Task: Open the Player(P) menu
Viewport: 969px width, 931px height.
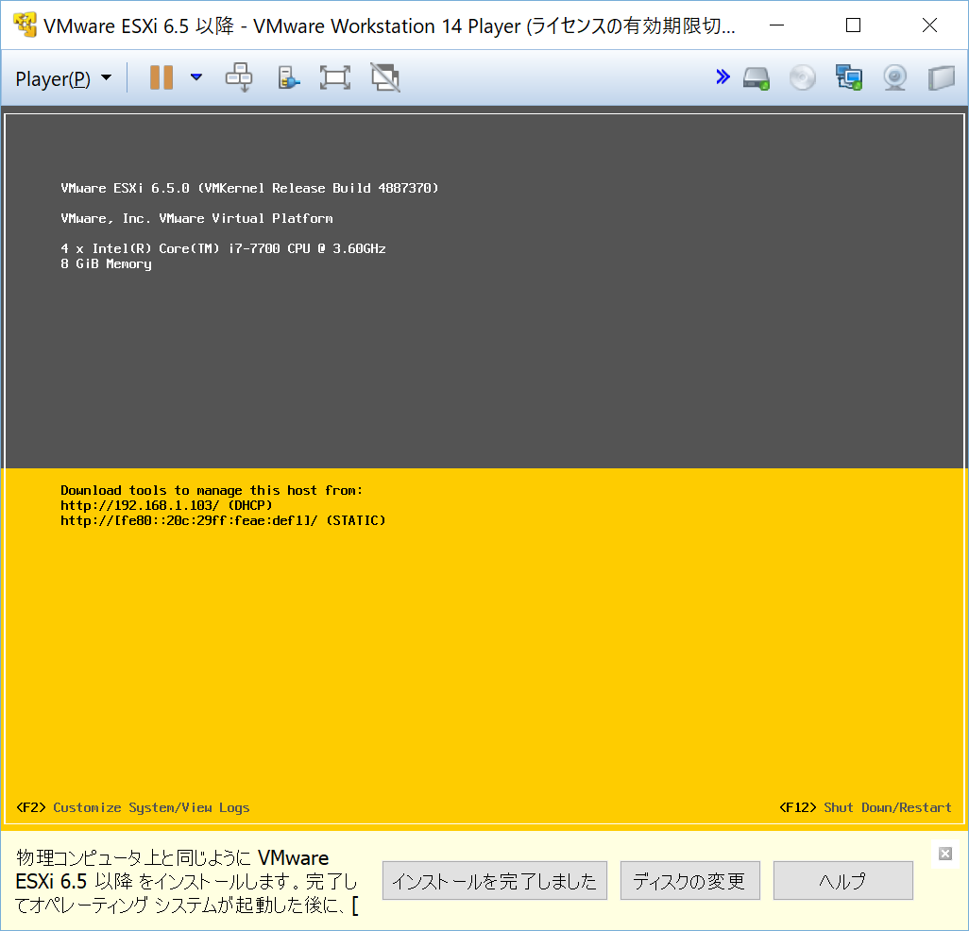Action: 54,77
